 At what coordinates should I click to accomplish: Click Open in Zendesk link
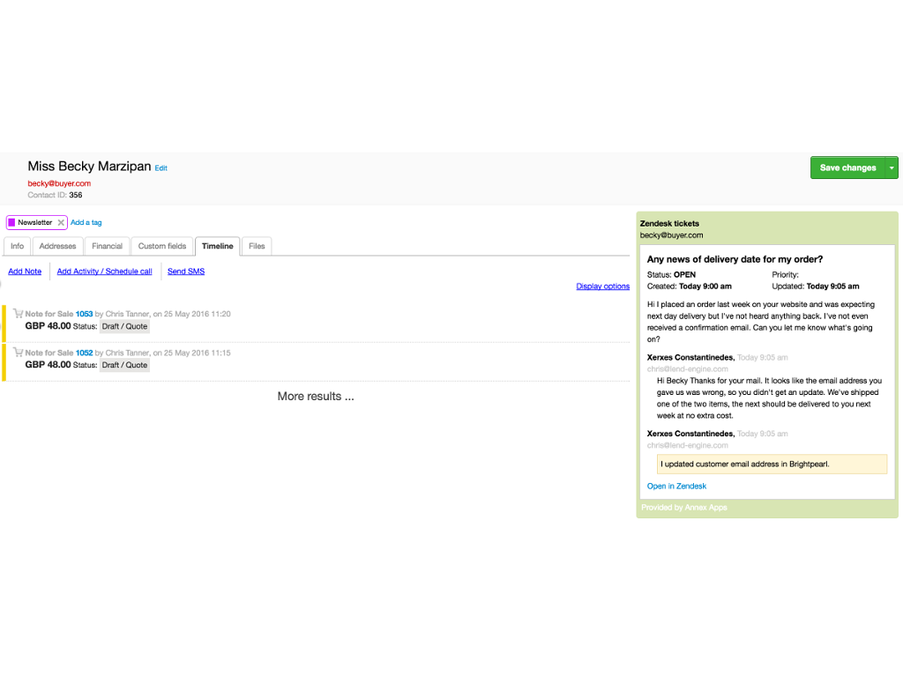(x=676, y=487)
